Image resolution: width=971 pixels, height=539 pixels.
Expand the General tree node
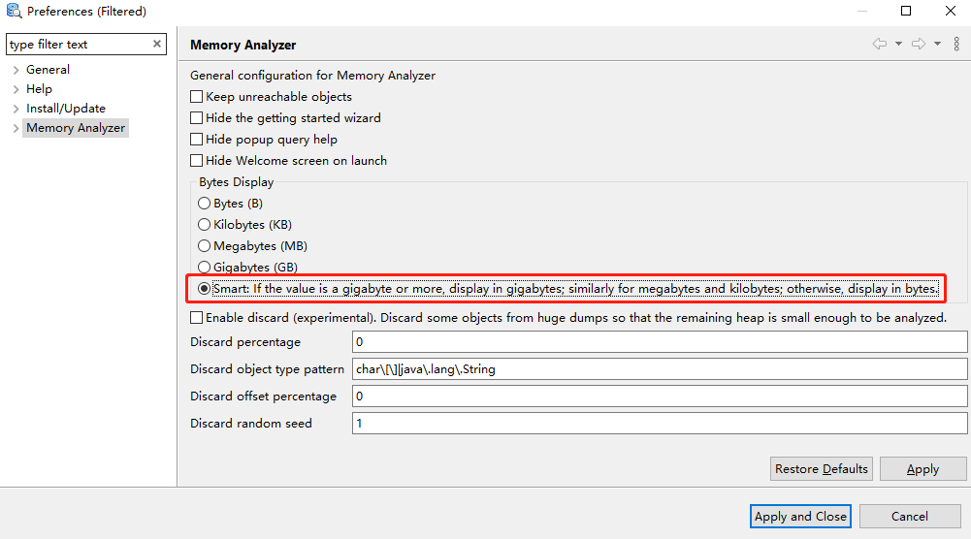point(16,70)
